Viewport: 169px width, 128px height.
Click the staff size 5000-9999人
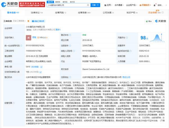(144, 61)
